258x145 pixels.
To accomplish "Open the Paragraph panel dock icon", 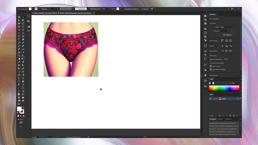I will 205,55.
